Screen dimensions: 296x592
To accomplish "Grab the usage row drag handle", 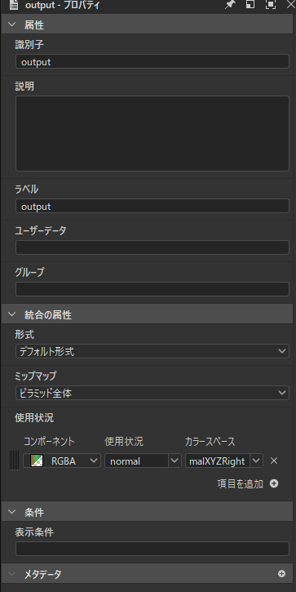I will coord(14,461).
